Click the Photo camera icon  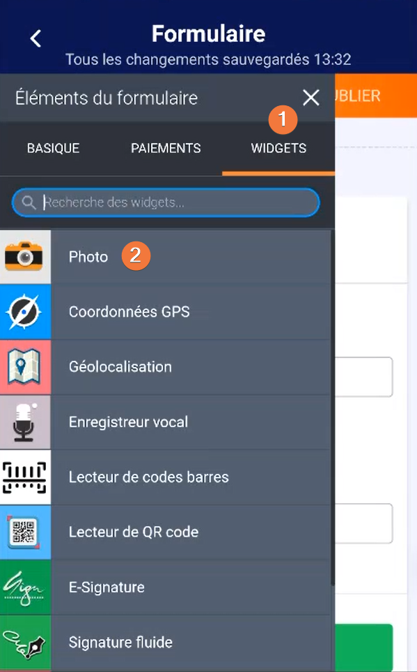[25, 257]
